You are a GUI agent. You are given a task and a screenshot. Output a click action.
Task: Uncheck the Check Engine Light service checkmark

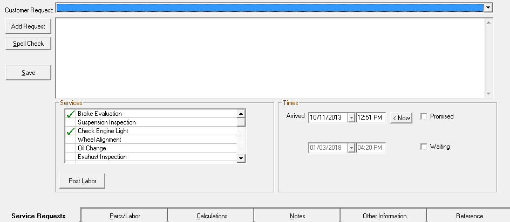point(70,131)
